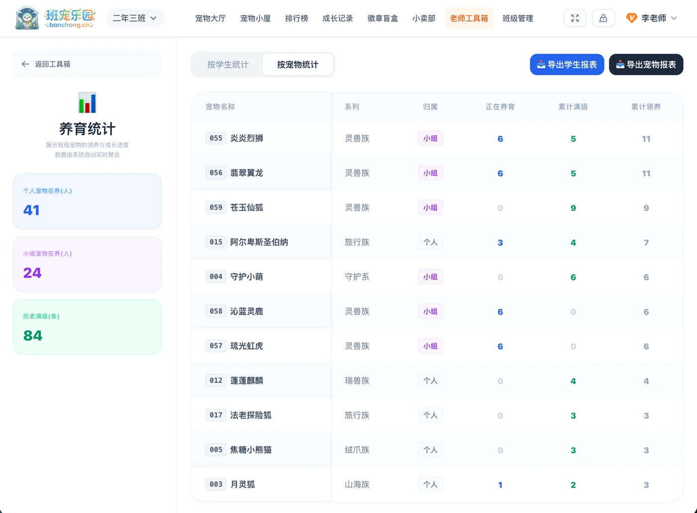
Task: Click the 历史满级 stat card
Action: [87, 327]
